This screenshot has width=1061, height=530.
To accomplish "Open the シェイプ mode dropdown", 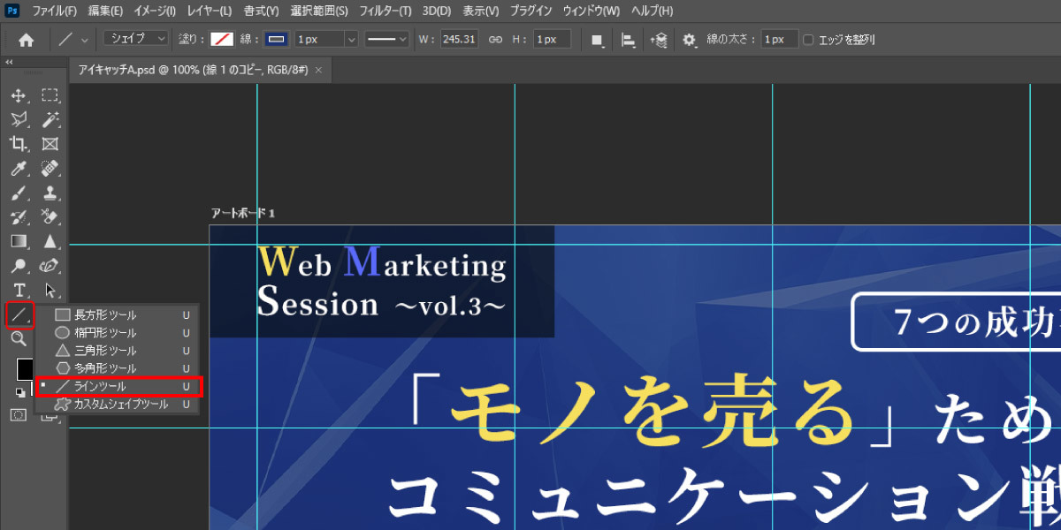I will 136,39.
